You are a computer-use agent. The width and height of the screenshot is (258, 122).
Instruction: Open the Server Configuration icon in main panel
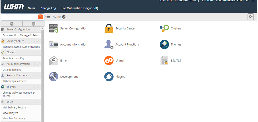pos(53,28)
